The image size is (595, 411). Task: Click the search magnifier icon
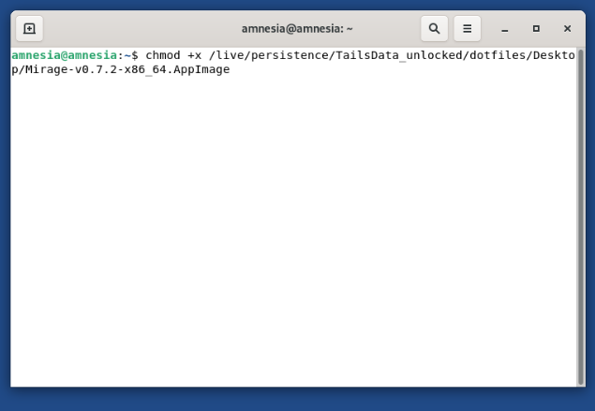[434, 29]
